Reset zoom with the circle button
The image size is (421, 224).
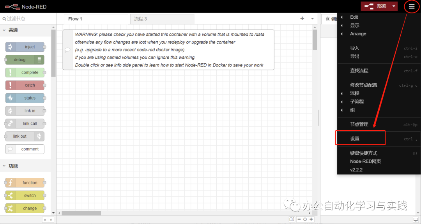[x=305, y=219]
